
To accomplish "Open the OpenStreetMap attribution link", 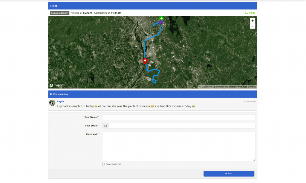I will click(x=220, y=87).
